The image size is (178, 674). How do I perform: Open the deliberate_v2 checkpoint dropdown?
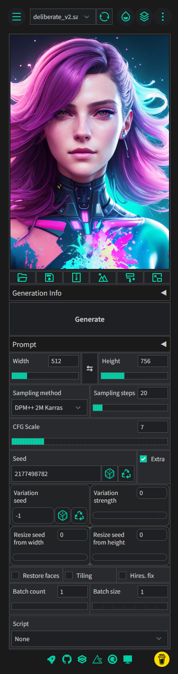click(x=62, y=17)
